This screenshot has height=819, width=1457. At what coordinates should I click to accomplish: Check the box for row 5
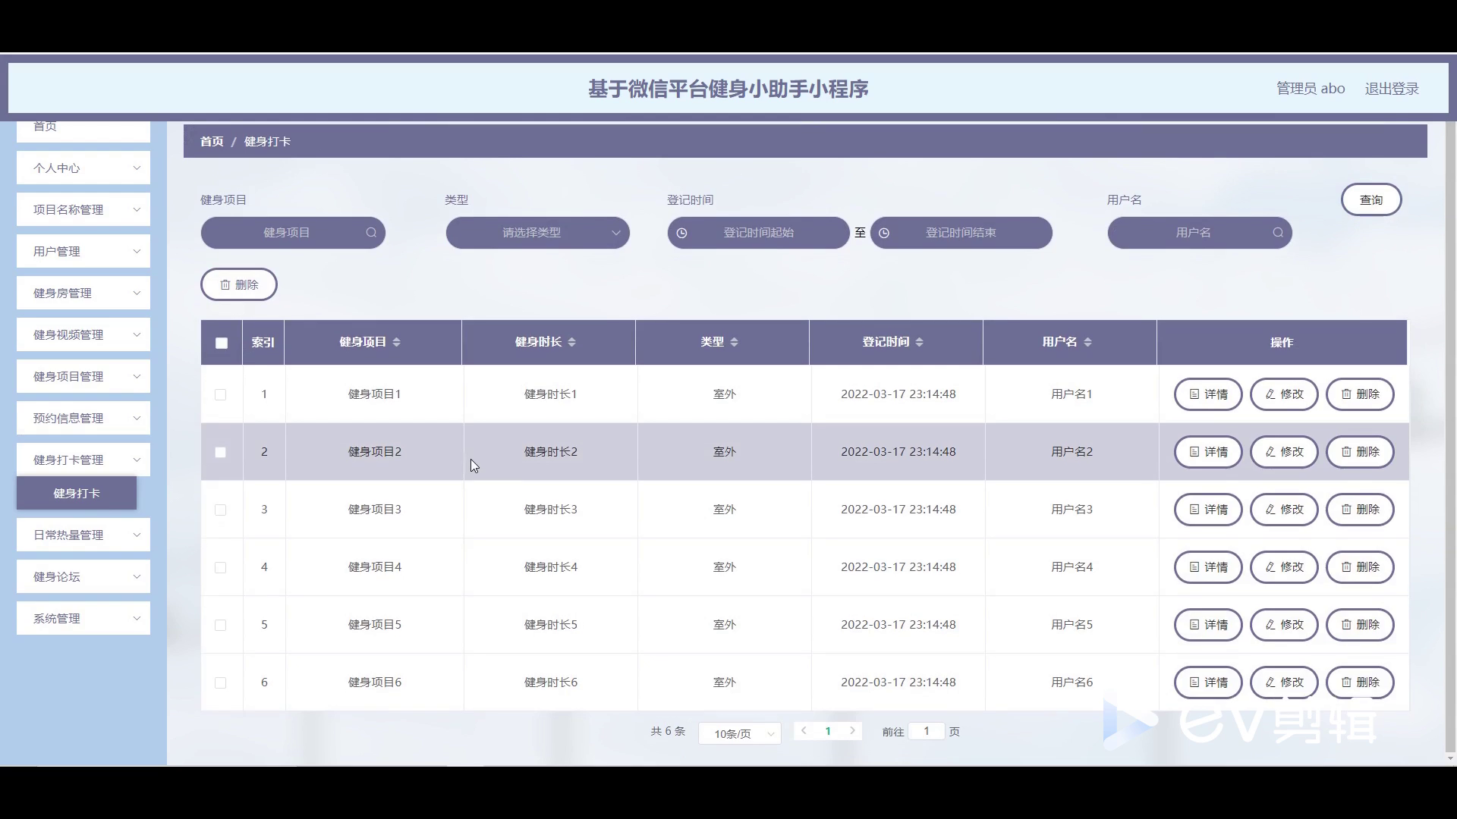click(220, 625)
